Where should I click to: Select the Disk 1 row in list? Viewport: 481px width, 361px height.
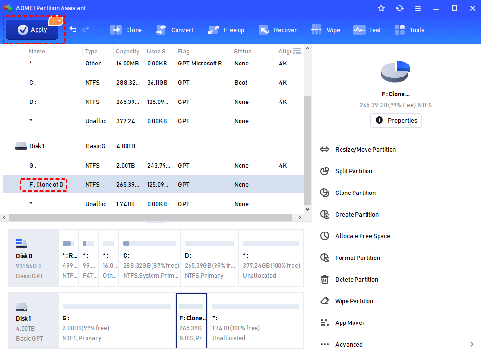[153, 146]
